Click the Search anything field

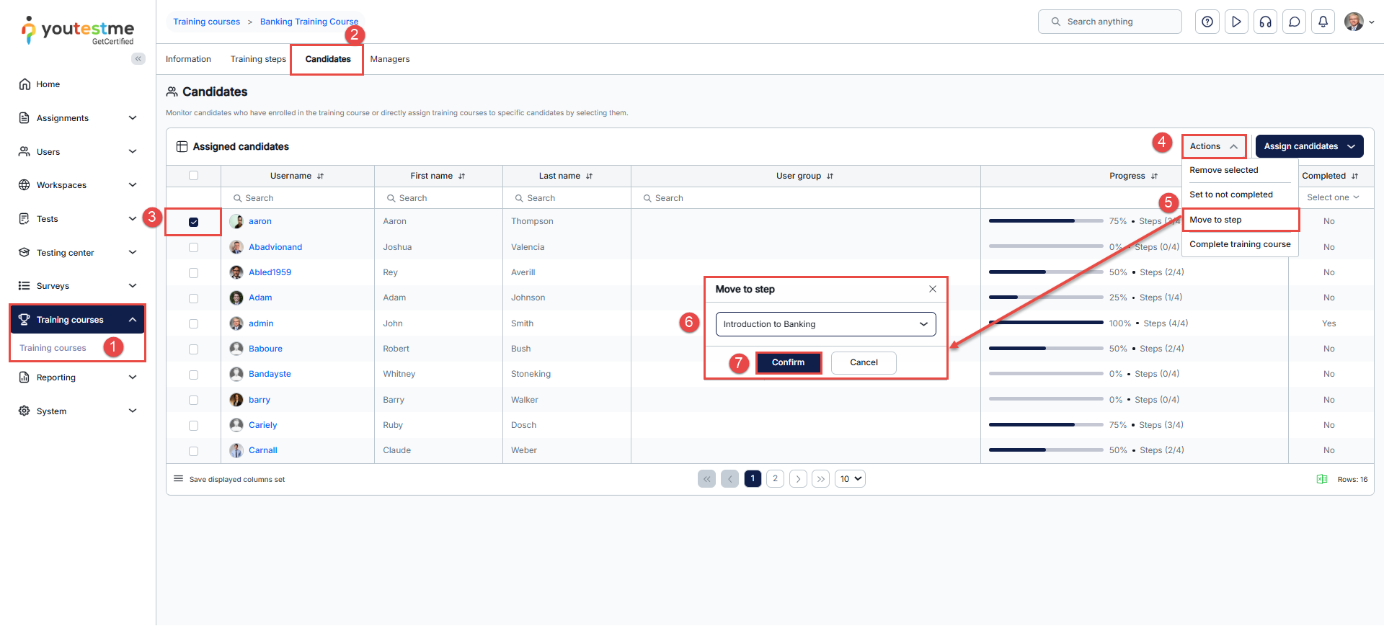click(x=1110, y=22)
